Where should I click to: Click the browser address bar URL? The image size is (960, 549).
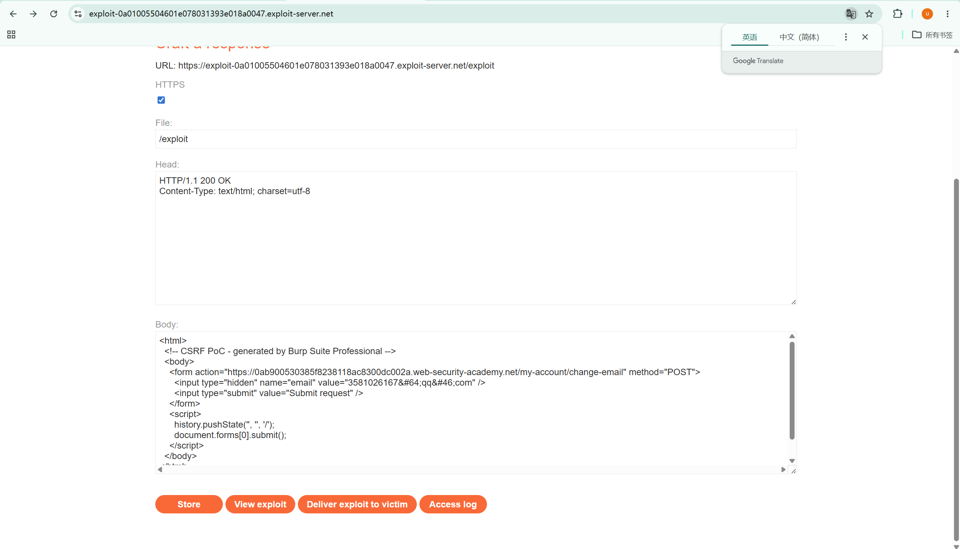pos(211,14)
